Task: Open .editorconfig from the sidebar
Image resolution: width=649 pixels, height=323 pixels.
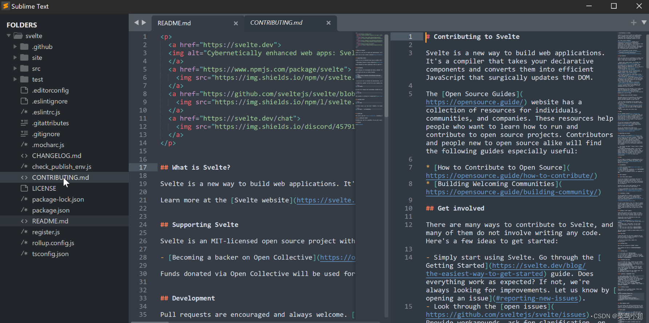Action: pos(50,90)
